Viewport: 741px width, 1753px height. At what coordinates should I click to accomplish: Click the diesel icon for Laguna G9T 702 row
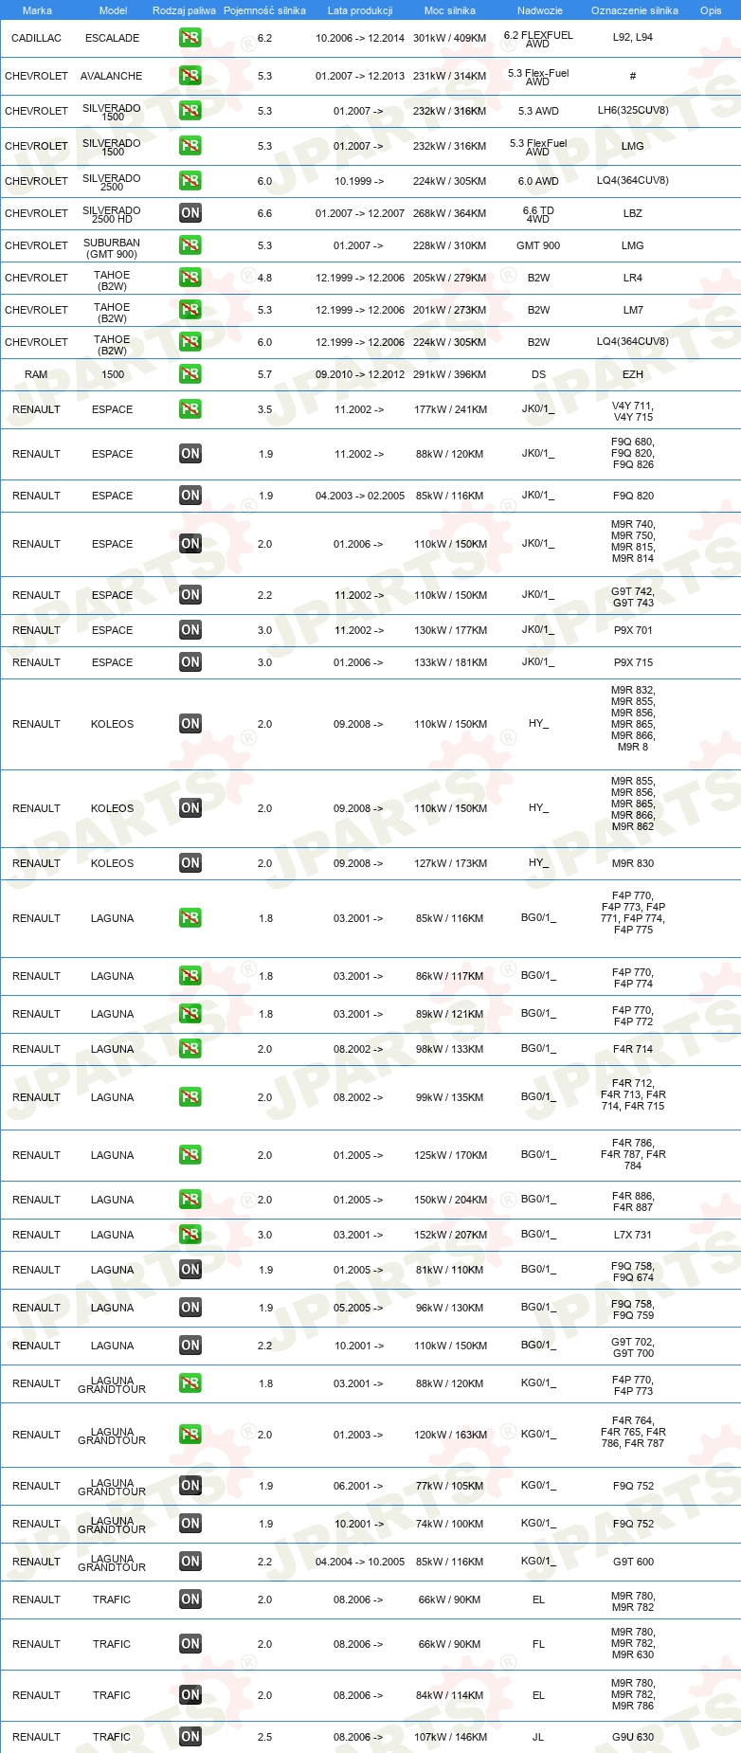[190, 1346]
